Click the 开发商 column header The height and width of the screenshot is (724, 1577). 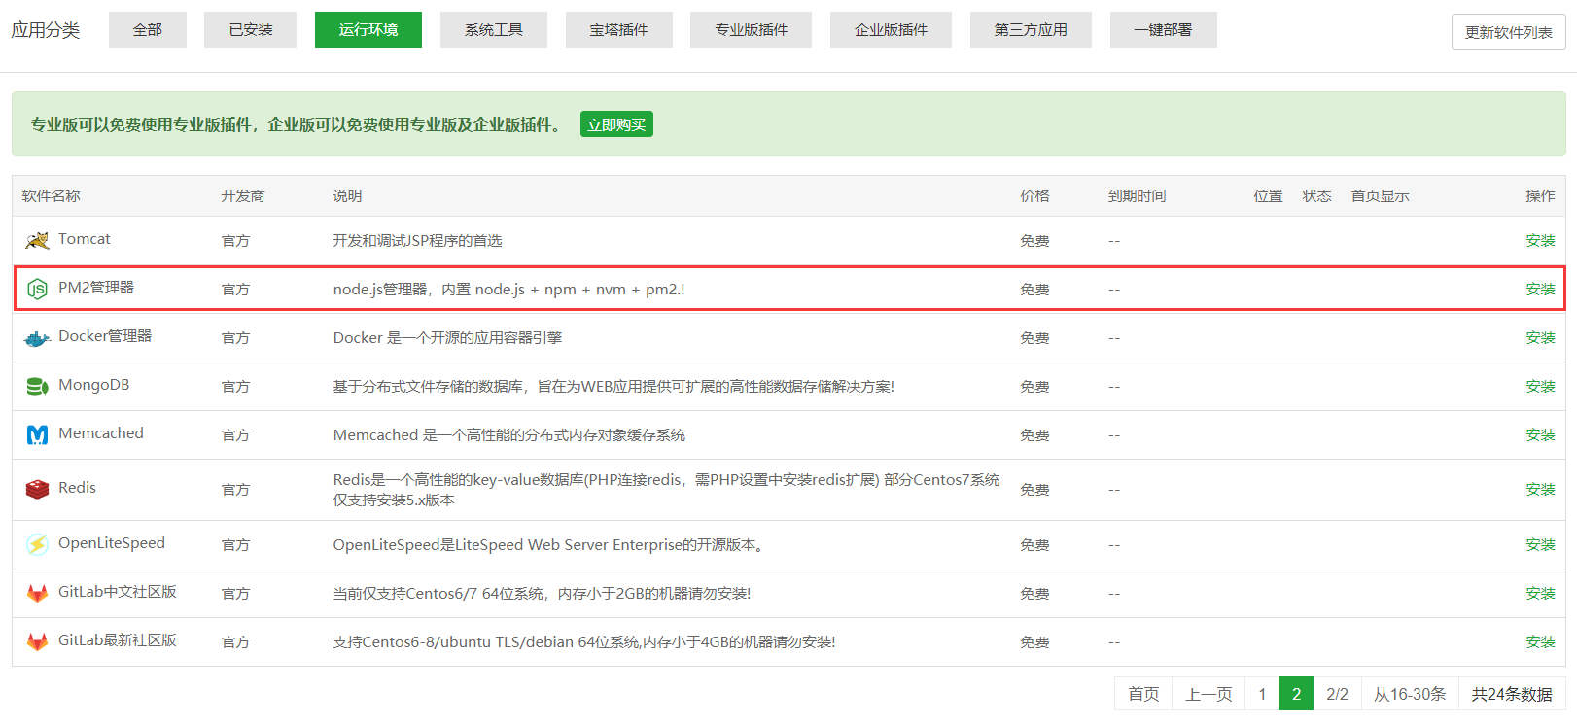click(x=242, y=196)
